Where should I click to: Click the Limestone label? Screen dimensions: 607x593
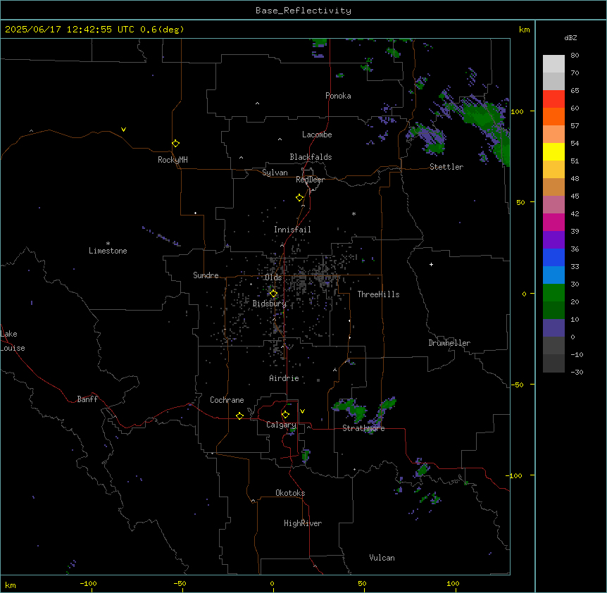point(108,251)
